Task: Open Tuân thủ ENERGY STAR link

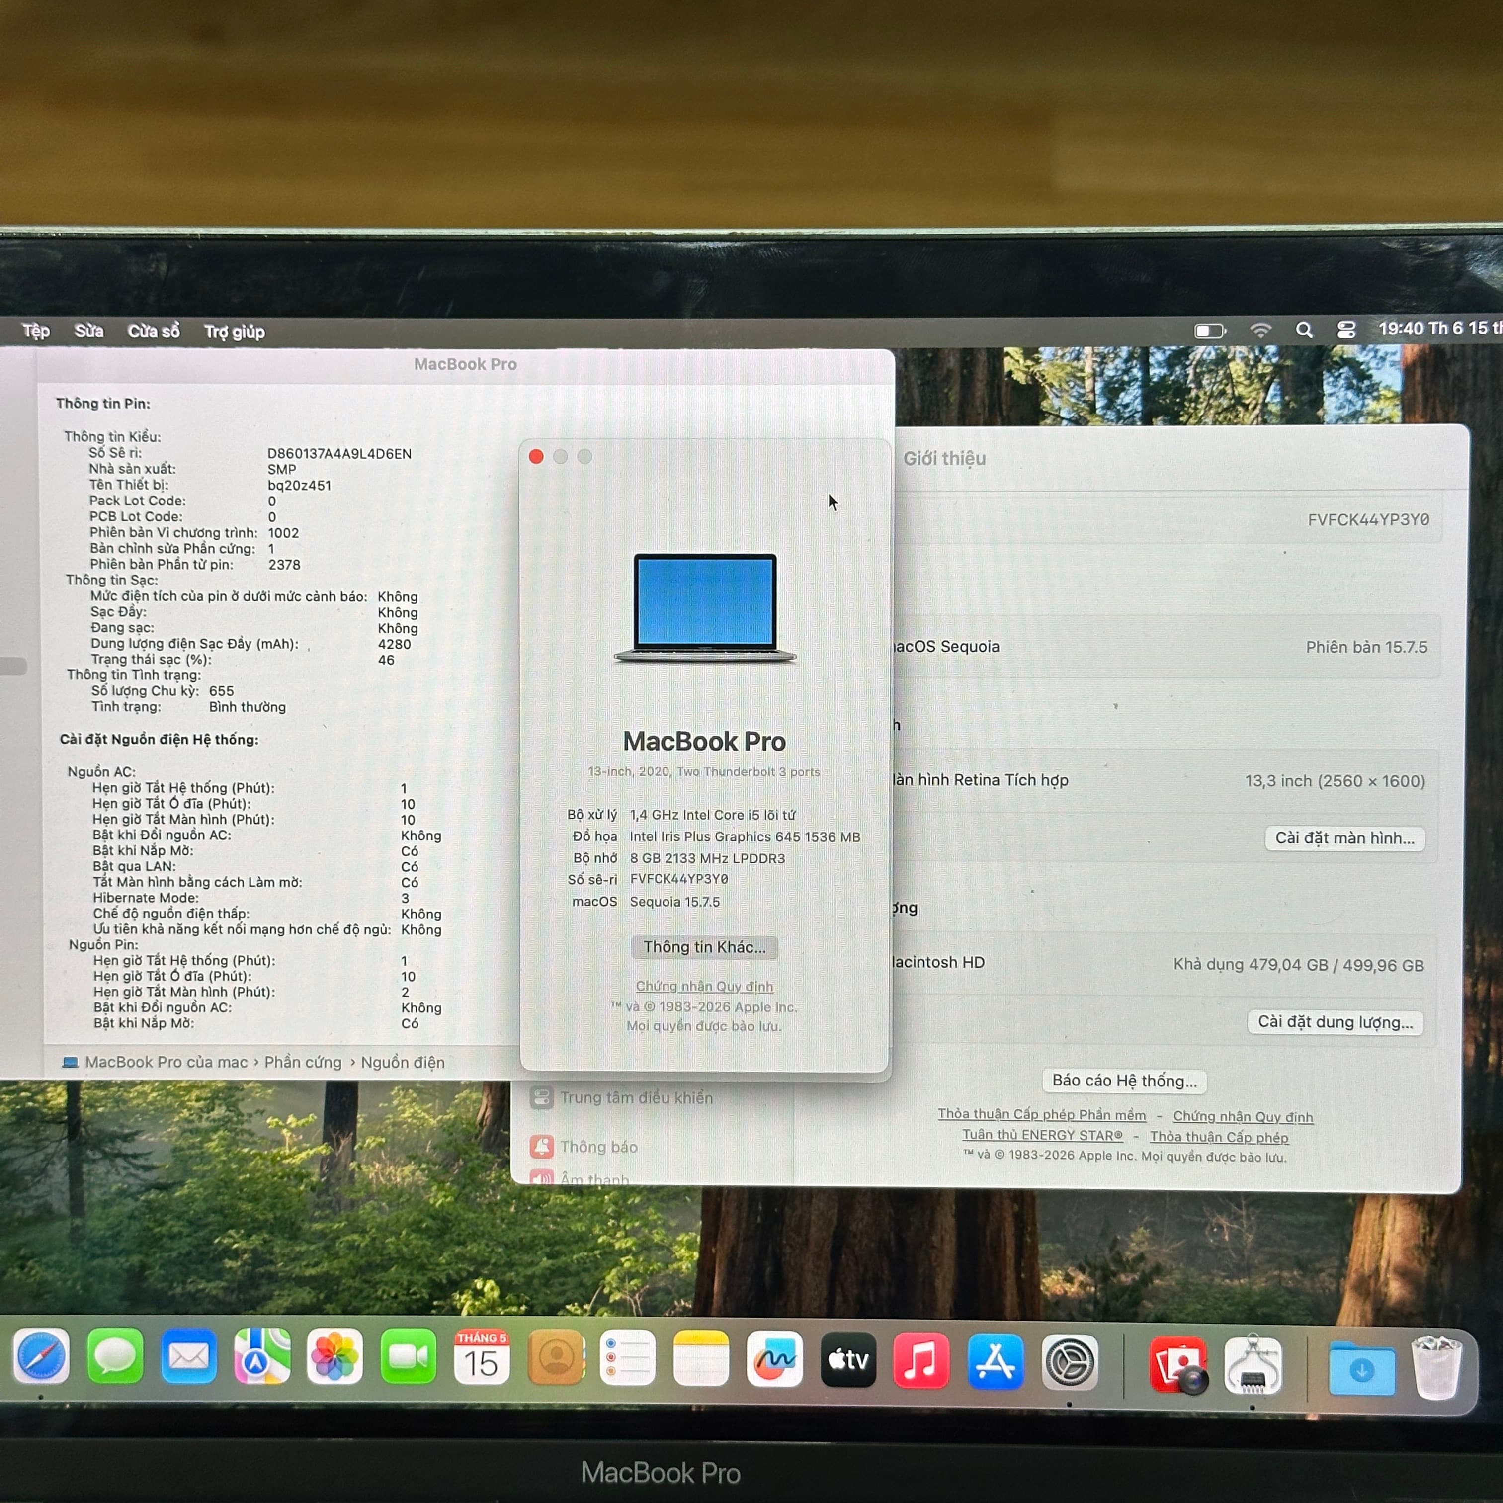Action: (x=1042, y=1135)
